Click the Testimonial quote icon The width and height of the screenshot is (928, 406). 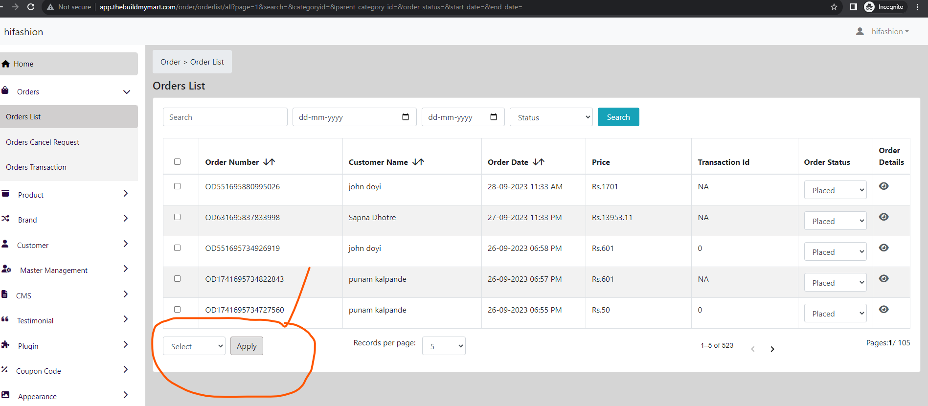[5, 319]
